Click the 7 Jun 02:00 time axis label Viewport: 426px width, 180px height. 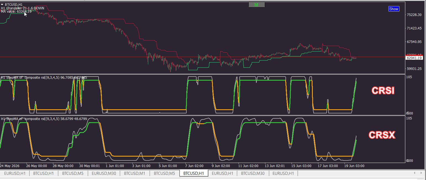(194, 166)
